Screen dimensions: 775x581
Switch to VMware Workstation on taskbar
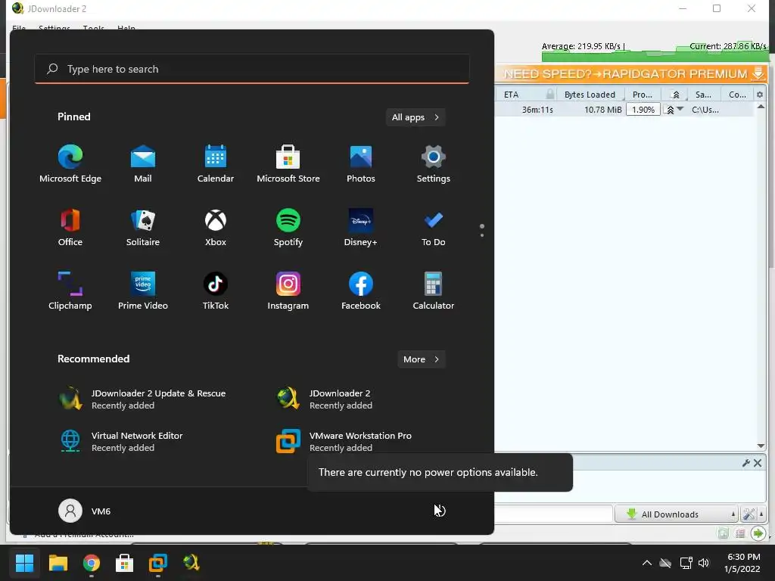point(158,563)
